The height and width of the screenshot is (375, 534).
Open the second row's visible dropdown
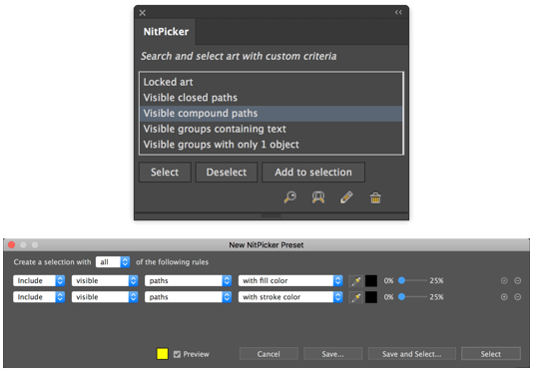(105, 297)
